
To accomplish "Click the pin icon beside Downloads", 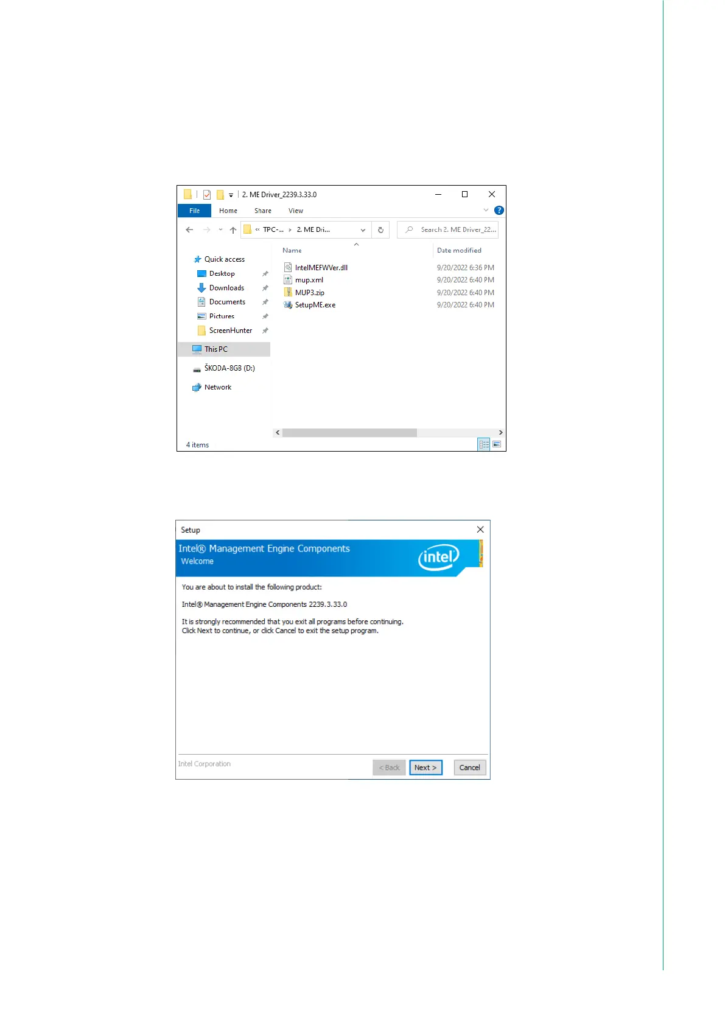I will [265, 288].
